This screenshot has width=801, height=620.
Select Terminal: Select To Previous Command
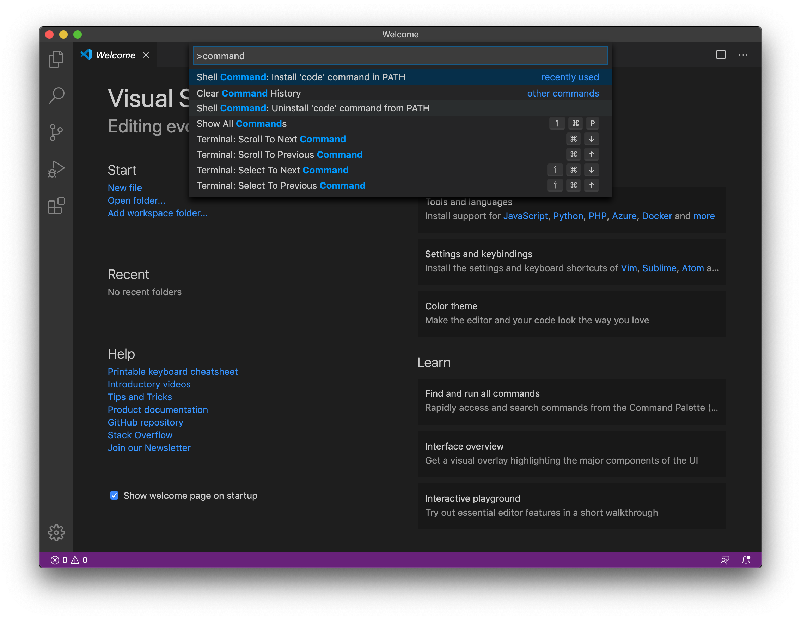(x=400, y=185)
